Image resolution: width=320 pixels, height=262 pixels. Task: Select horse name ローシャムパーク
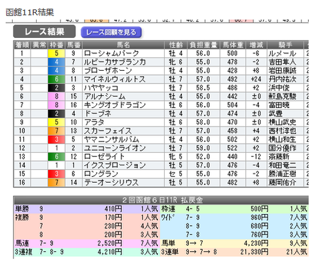pos(111,53)
